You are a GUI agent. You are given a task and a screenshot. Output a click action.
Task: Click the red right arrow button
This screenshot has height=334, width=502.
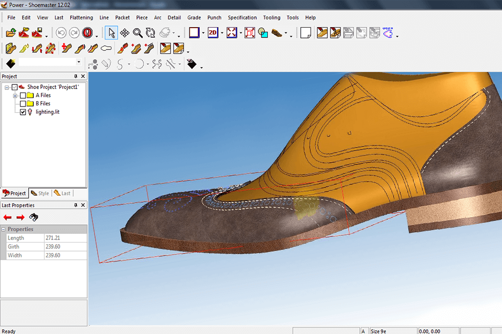[20, 217]
